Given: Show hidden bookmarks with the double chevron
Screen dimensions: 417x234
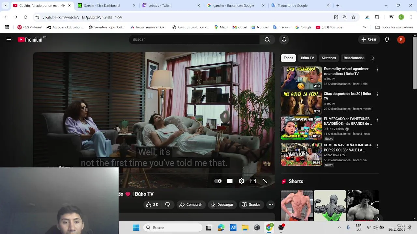Looking at the screenshot, I should 365,27.
